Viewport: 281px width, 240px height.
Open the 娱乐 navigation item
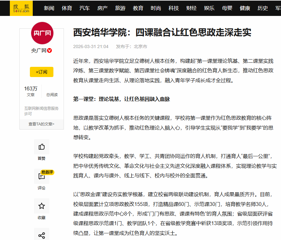tap(209, 8)
